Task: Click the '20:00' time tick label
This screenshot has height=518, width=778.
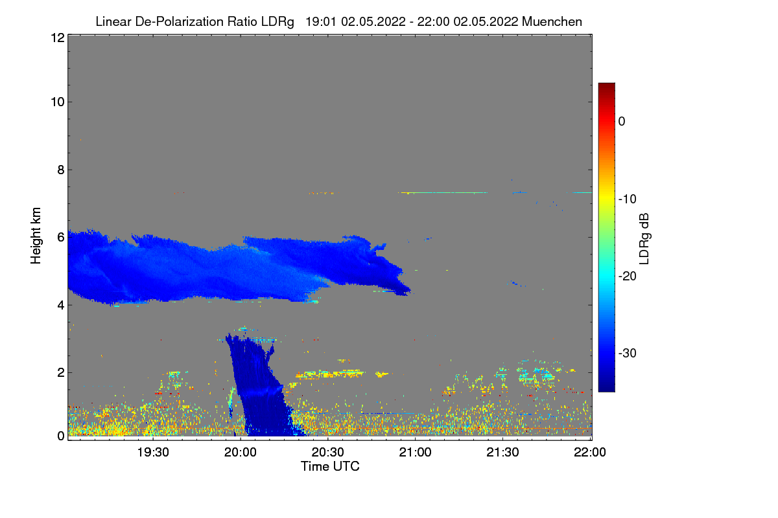Action: 241,452
